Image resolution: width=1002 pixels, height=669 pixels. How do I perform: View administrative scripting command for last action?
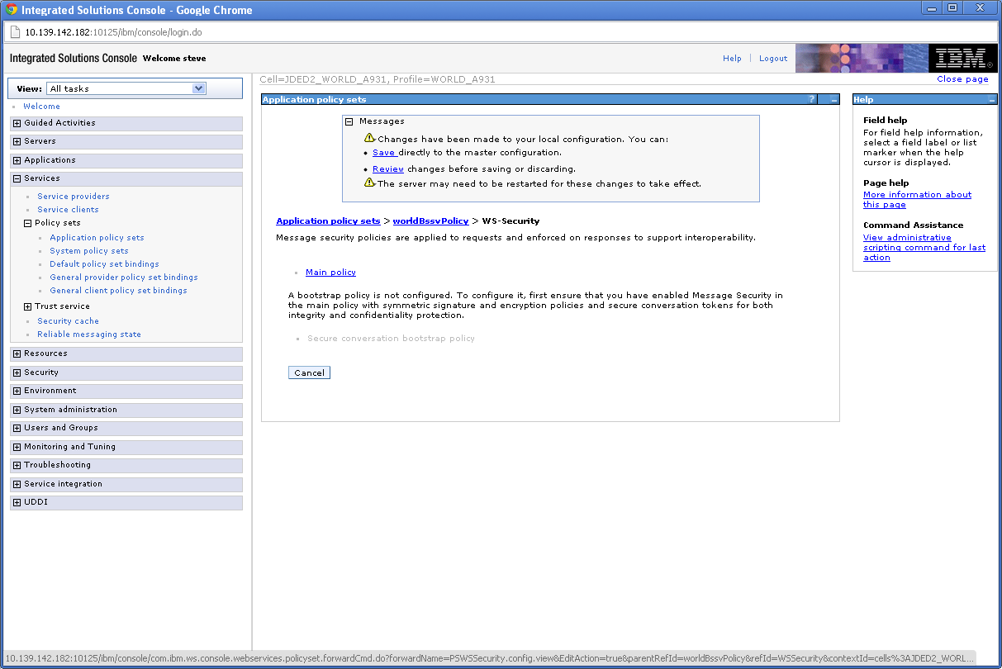(924, 248)
